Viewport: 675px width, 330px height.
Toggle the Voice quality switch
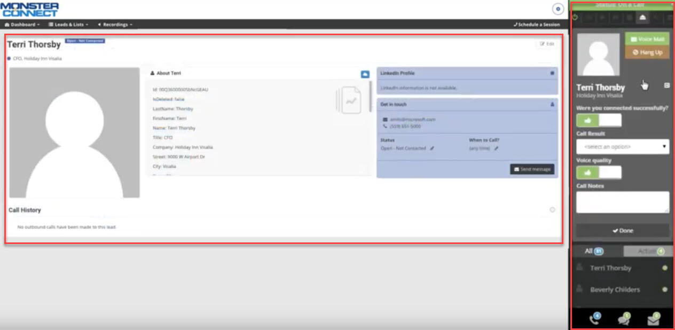[599, 172]
